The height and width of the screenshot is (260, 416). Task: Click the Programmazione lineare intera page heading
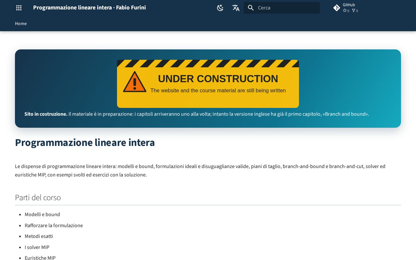coord(85,143)
